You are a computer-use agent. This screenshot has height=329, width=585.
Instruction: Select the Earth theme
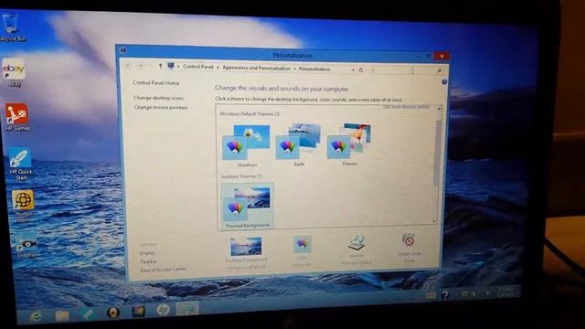pyautogui.click(x=298, y=144)
